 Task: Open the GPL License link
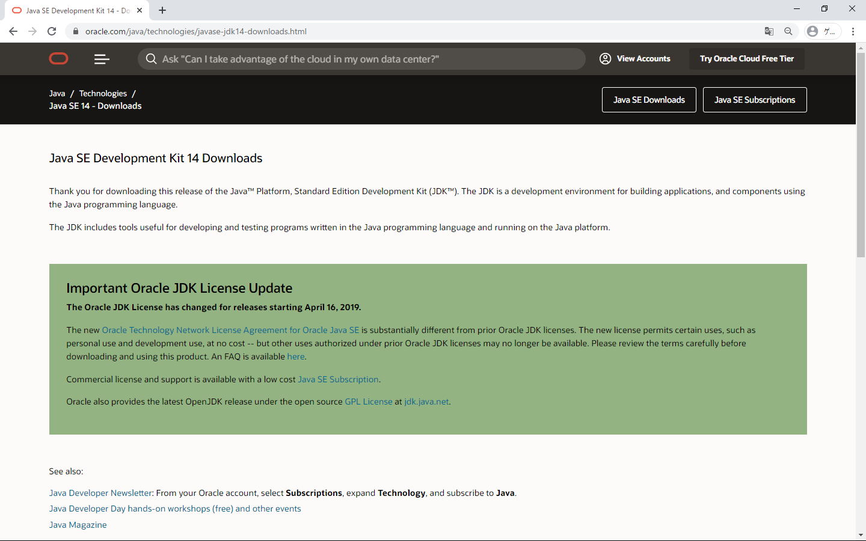pos(369,402)
